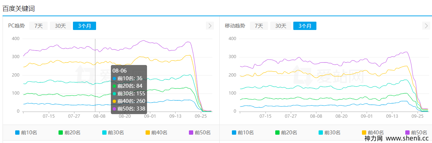Screen dimensions: 432x143
Task: Toggle 前20名 series in PC趋势 legend
Action: (69, 133)
